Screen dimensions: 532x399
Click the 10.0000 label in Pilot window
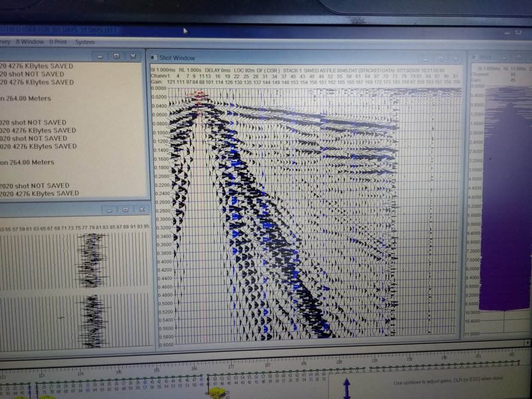pos(472,312)
